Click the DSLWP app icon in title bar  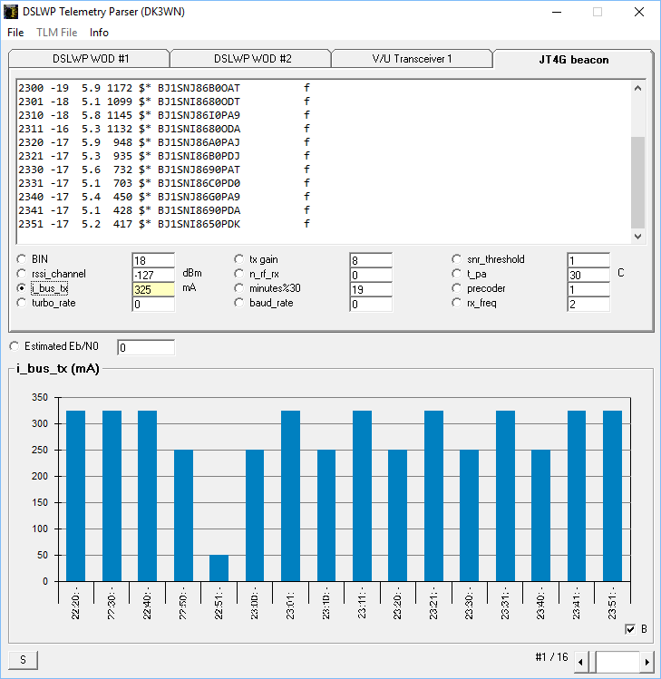pos(10,12)
